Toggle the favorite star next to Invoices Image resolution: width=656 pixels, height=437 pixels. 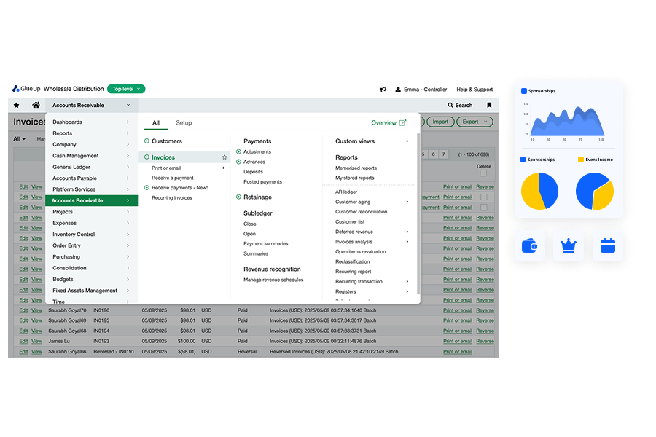click(x=224, y=156)
